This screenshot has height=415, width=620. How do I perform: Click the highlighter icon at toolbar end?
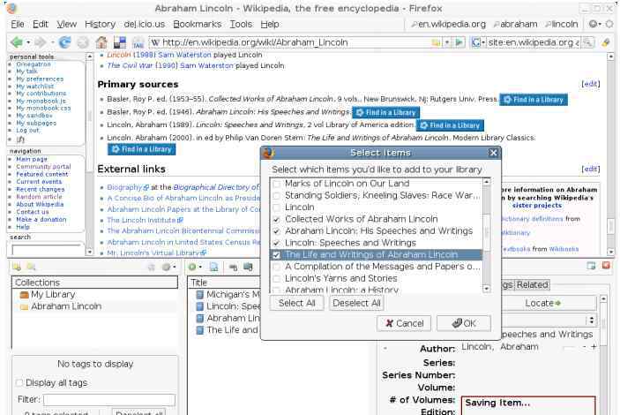click(x=606, y=42)
